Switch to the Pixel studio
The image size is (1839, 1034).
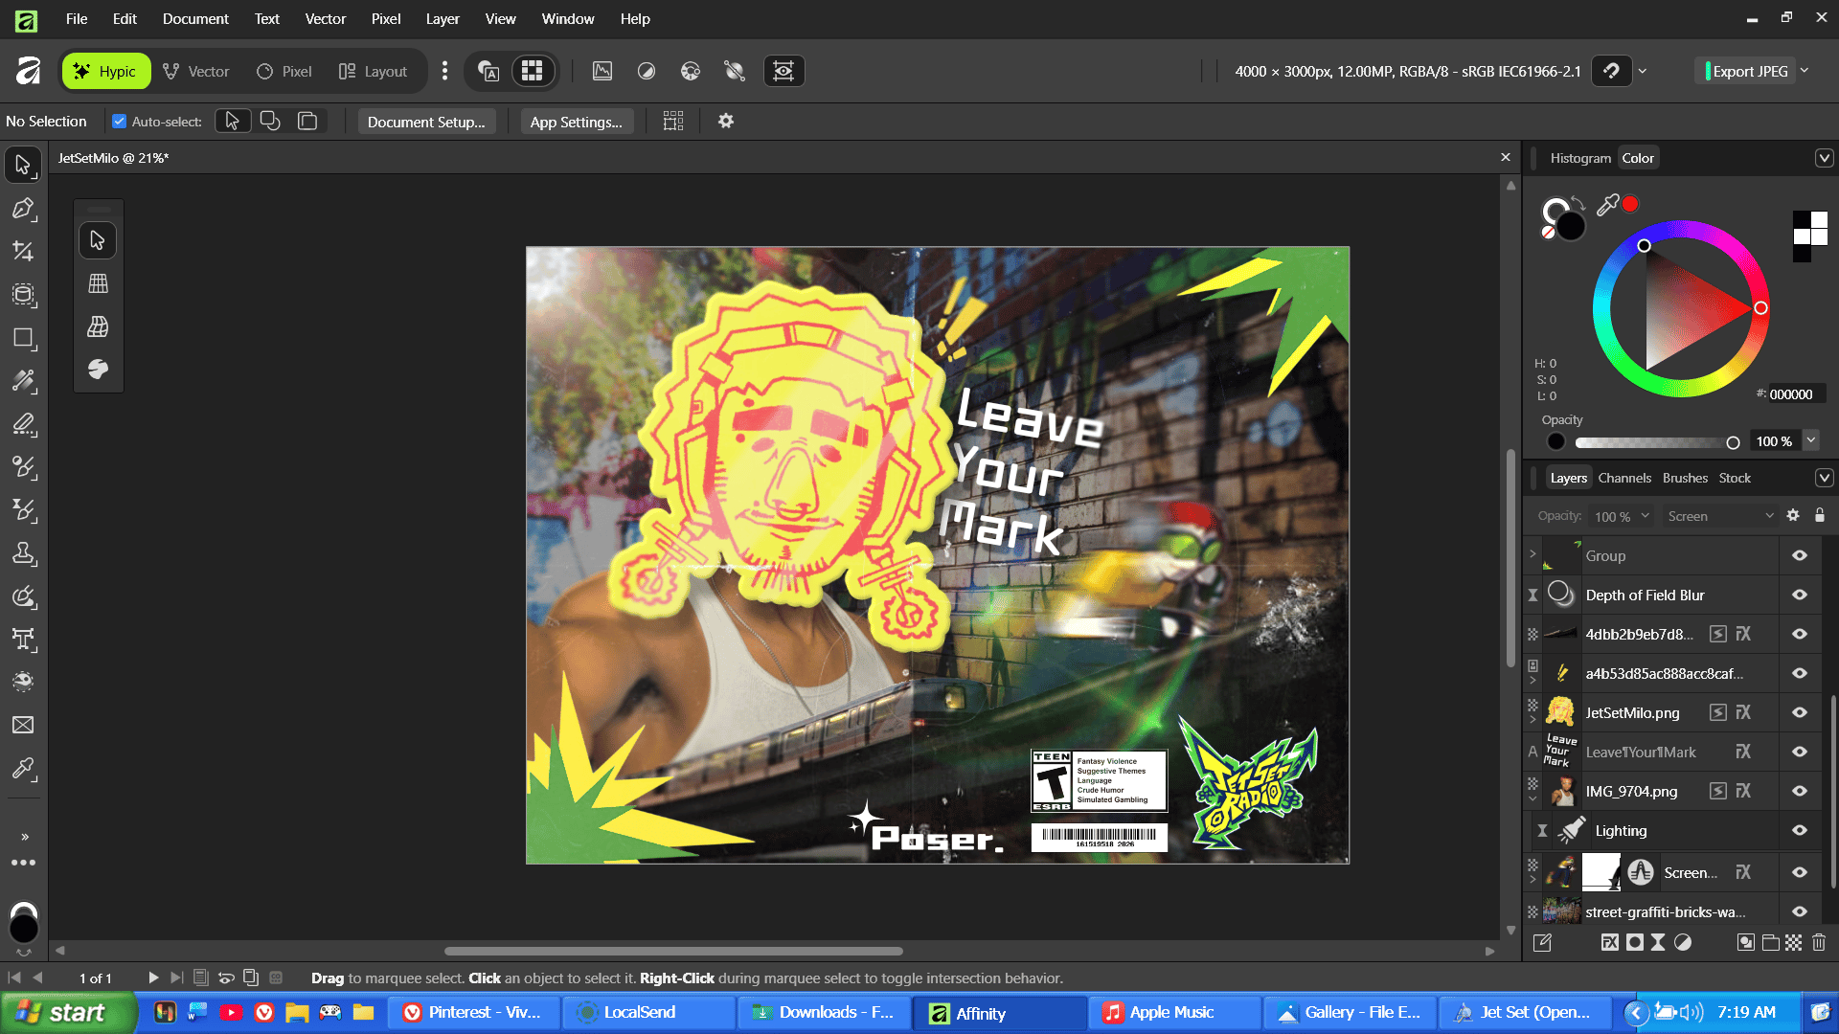tap(284, 71)
